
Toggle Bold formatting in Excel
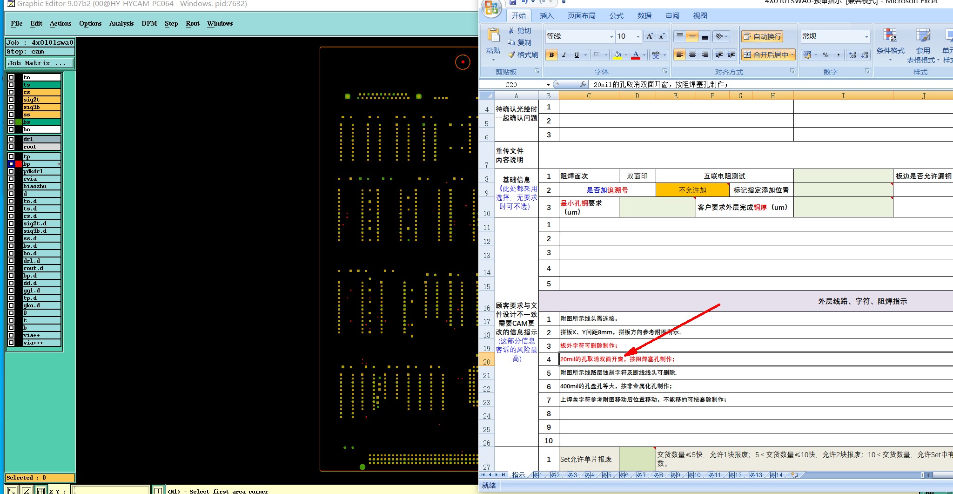[x=551, y=55]
